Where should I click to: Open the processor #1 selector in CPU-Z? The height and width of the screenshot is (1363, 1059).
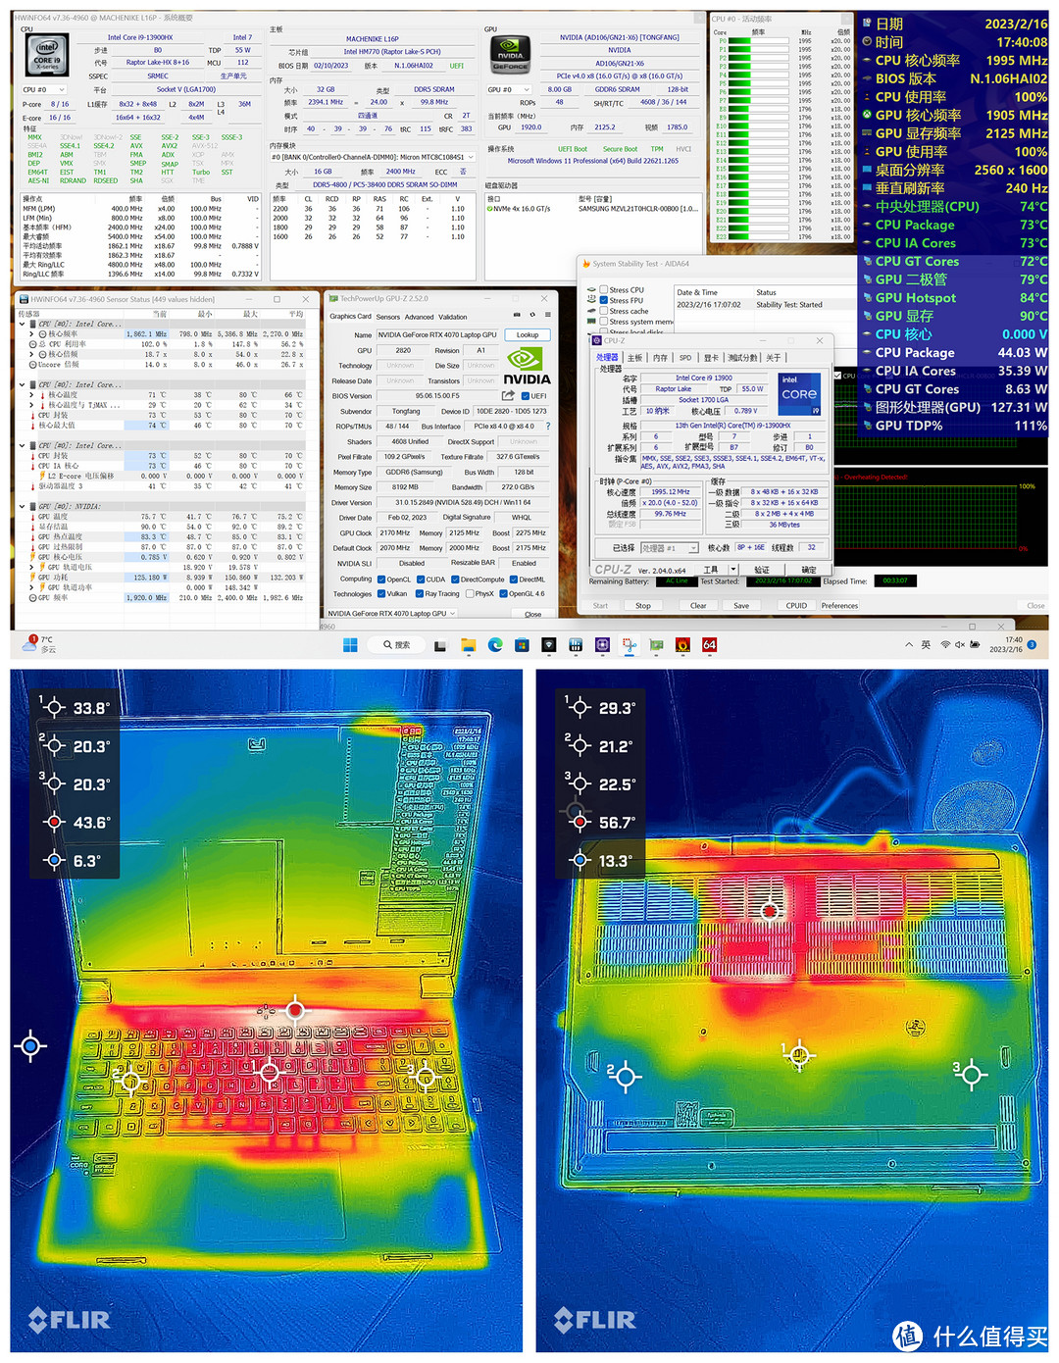[x=670, y=548]
